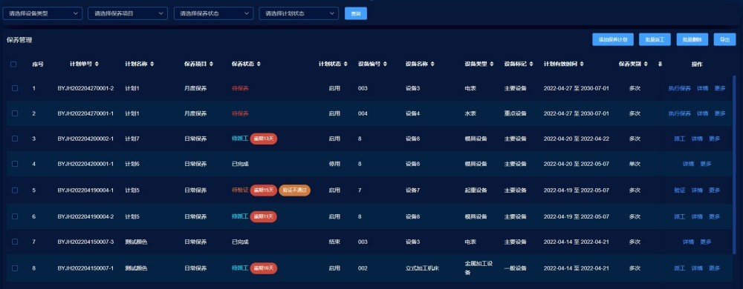This screenshot has width=743, height=289.
Task: Click the 批量删除 button
Action: click(692, 40)
